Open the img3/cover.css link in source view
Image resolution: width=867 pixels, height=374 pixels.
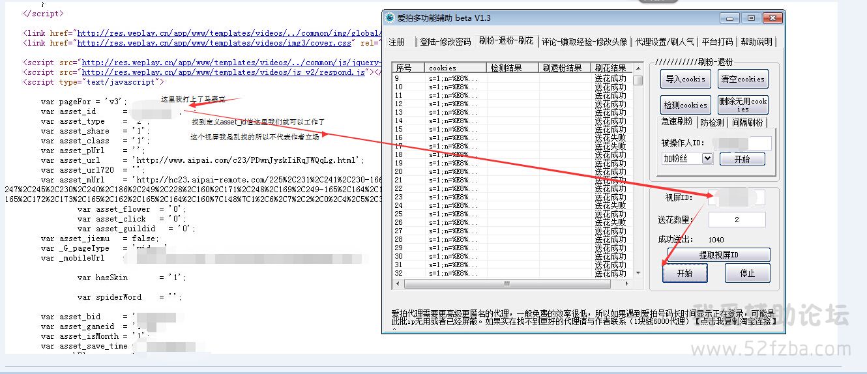pyautogui.click(x=214, y=43)
